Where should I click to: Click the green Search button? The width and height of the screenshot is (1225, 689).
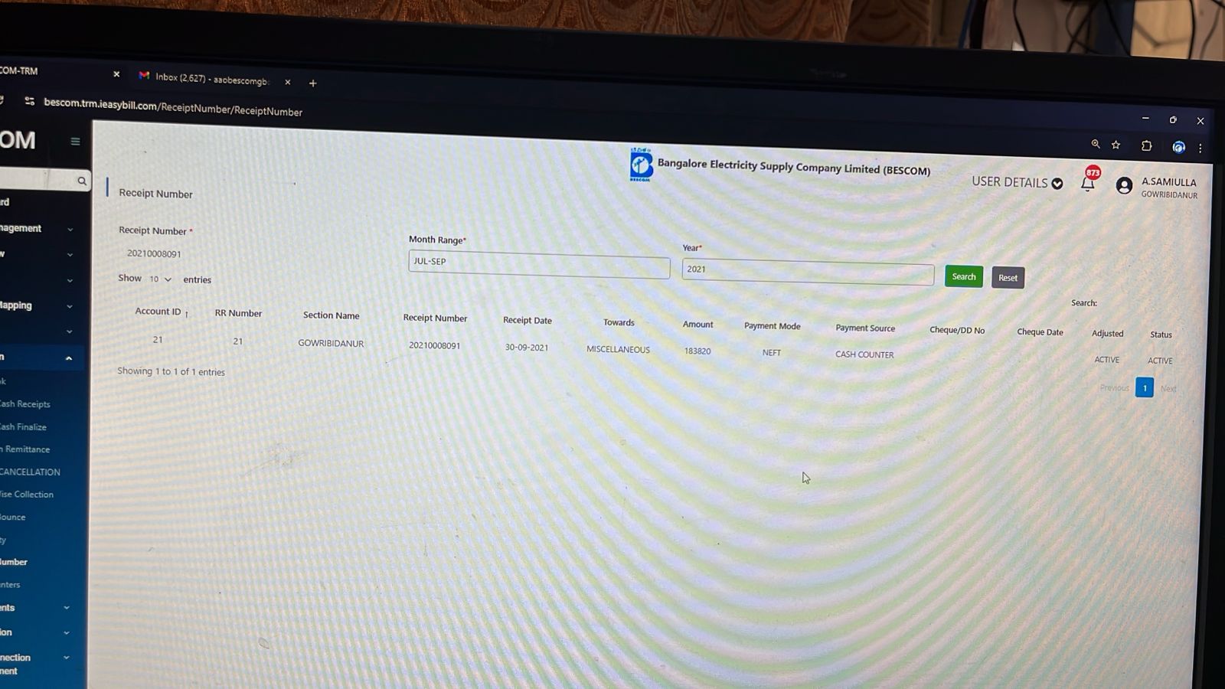pos(964,276)
